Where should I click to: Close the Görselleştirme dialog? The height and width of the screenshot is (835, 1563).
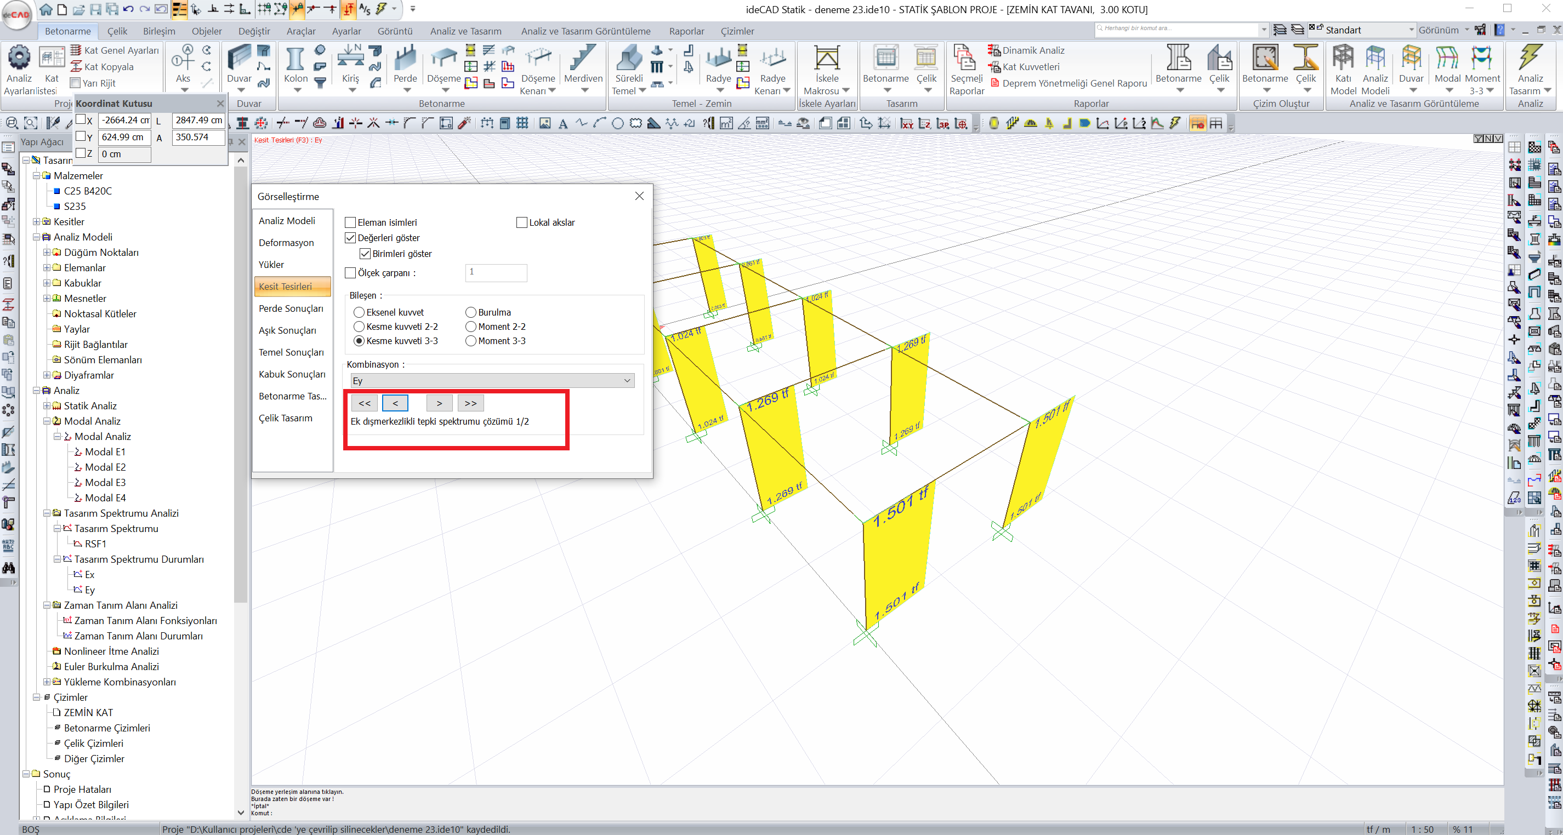[x=639, y=196]
